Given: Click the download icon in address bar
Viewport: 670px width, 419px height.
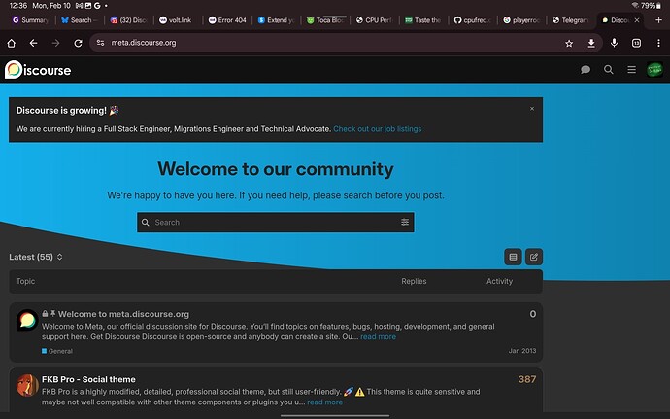Looking at the screenshot, I should [591, 43].
